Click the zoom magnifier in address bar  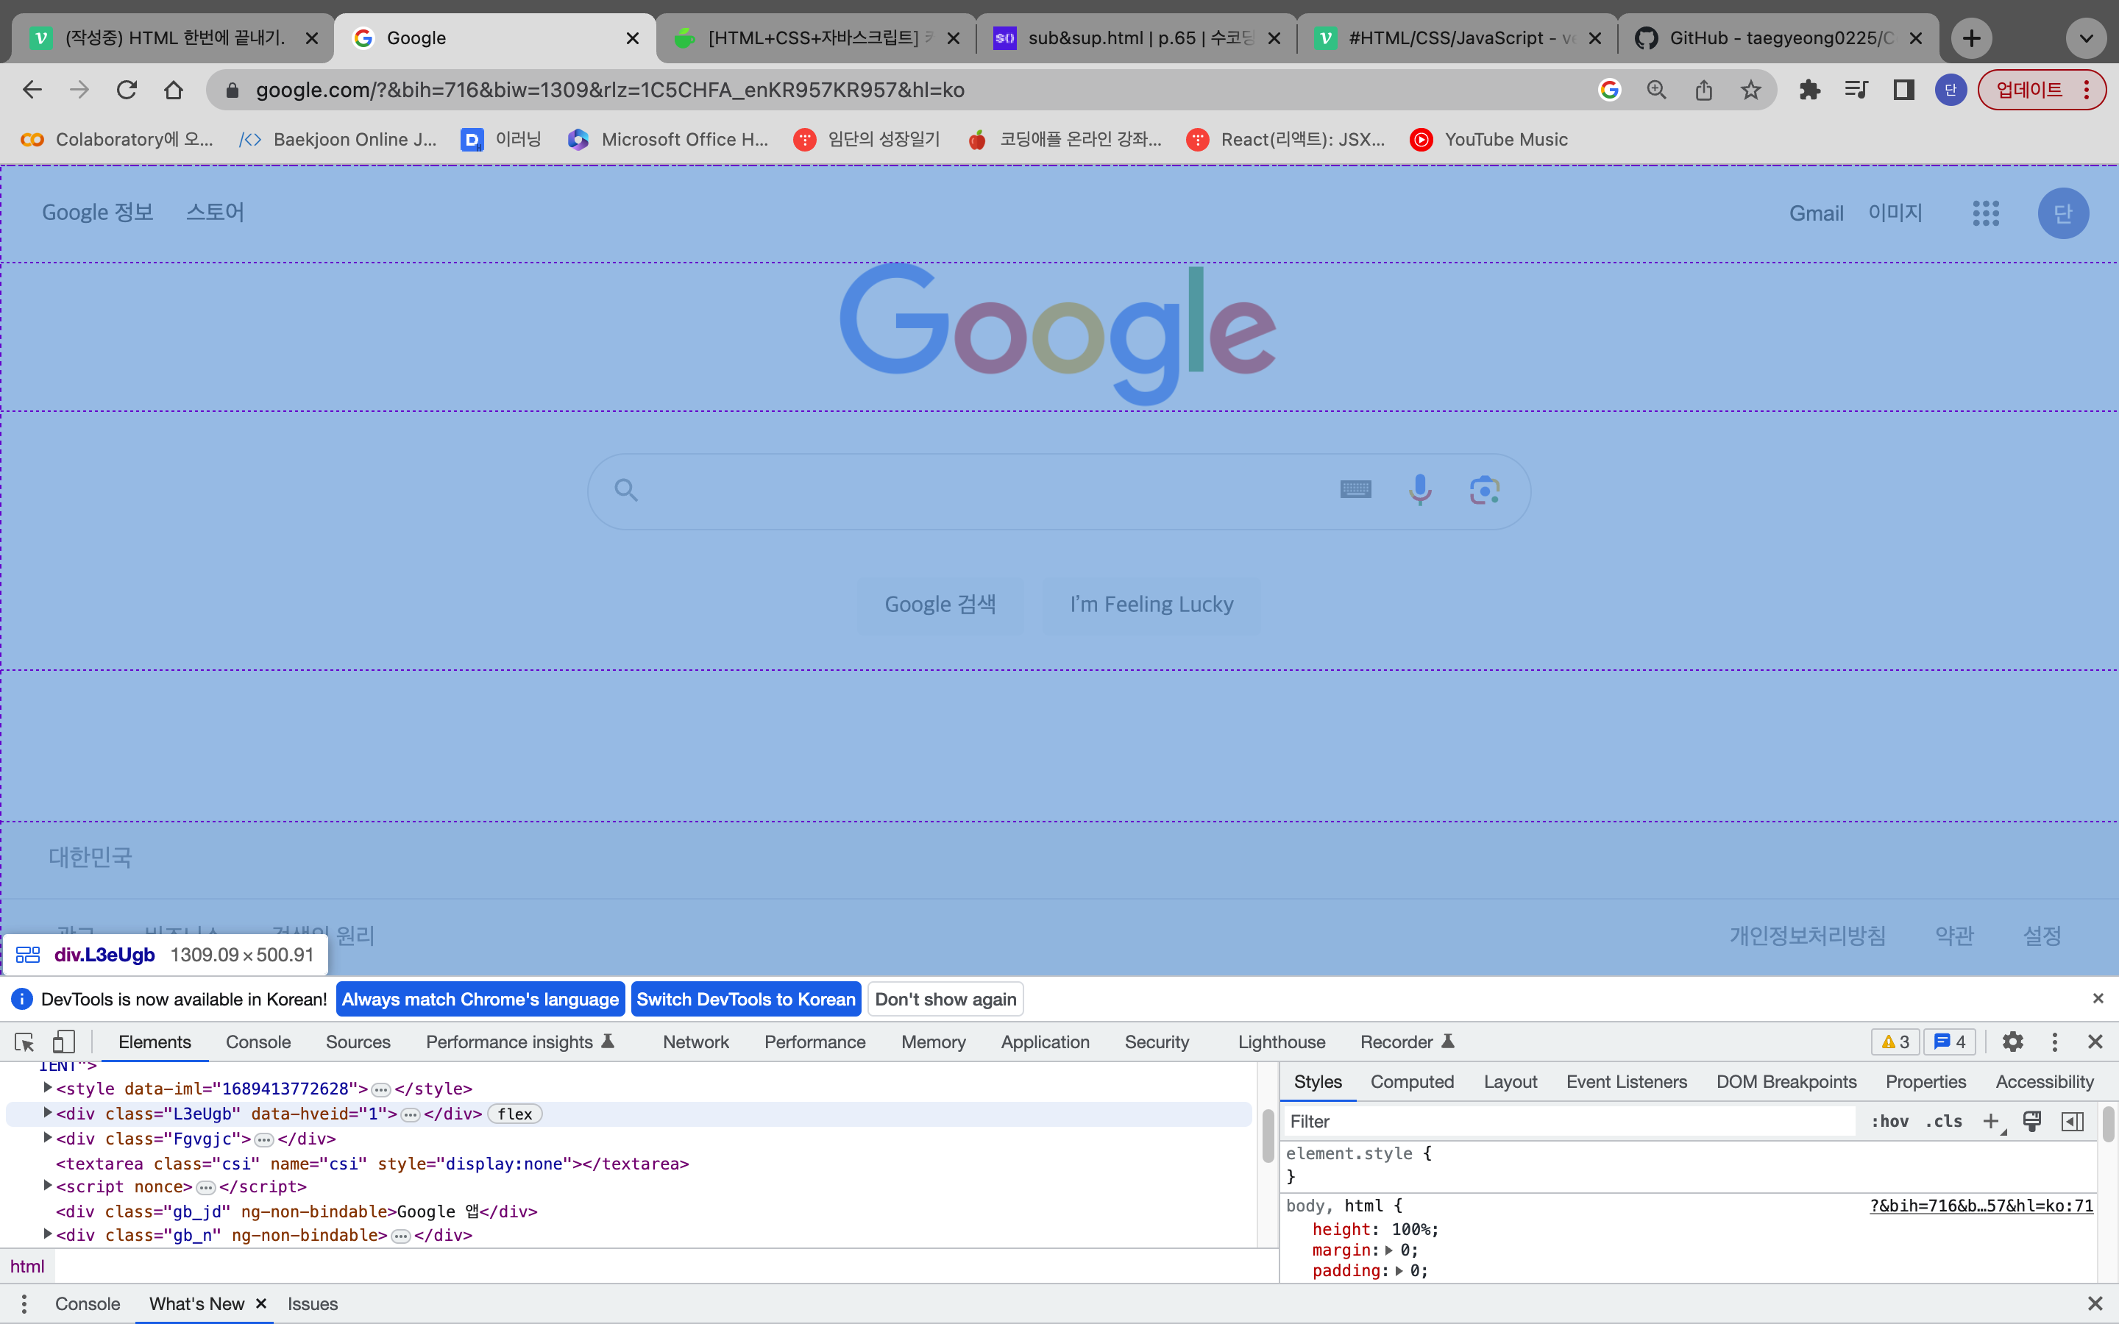tap(1657, 89)
